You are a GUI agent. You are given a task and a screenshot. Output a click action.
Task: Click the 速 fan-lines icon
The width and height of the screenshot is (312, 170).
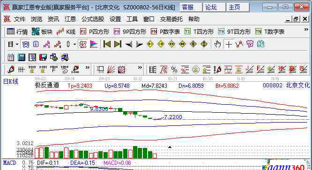pos(282,70)
